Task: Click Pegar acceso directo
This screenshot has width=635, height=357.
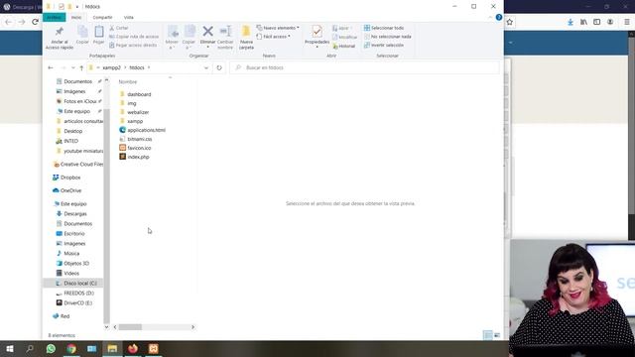Action: [x=133, y=45]
